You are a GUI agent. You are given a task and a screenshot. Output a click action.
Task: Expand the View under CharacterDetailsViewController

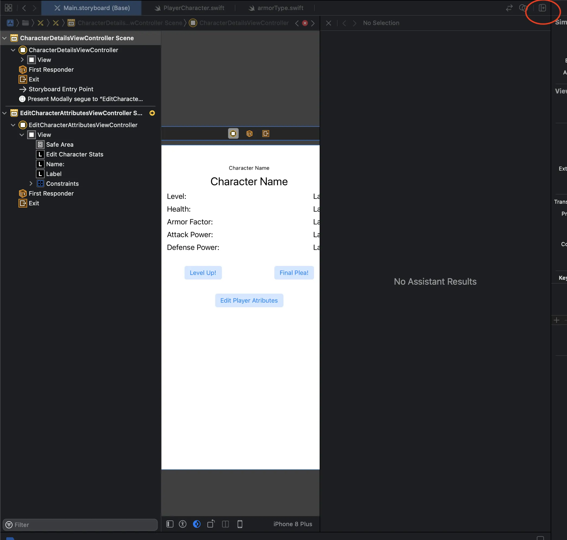click(x=22, y=60)
